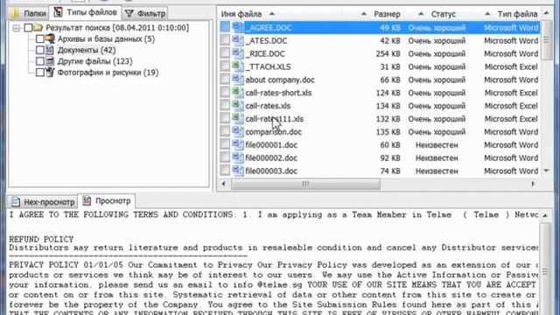Check the Результат поиска checkbox
The height and width of the screenshot is (315, 560).
[28, 28]
